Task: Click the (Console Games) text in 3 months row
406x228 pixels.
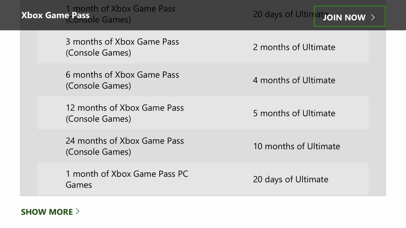Action: tap(98, 53)
